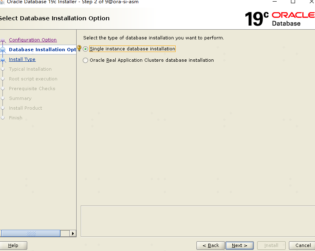Click the sidebar horizontal scrollbar right arrow
The height and width of the screenshot is (251, 315).
73,234
